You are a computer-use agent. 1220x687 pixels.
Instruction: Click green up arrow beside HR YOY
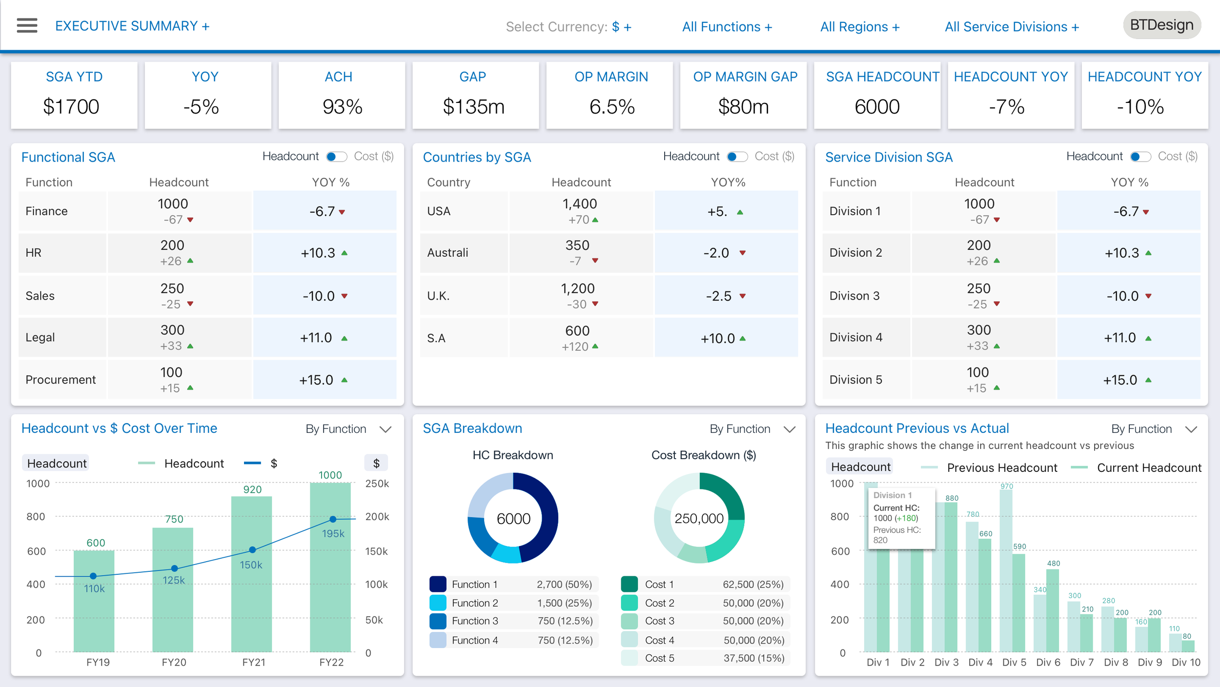point(345,253)
